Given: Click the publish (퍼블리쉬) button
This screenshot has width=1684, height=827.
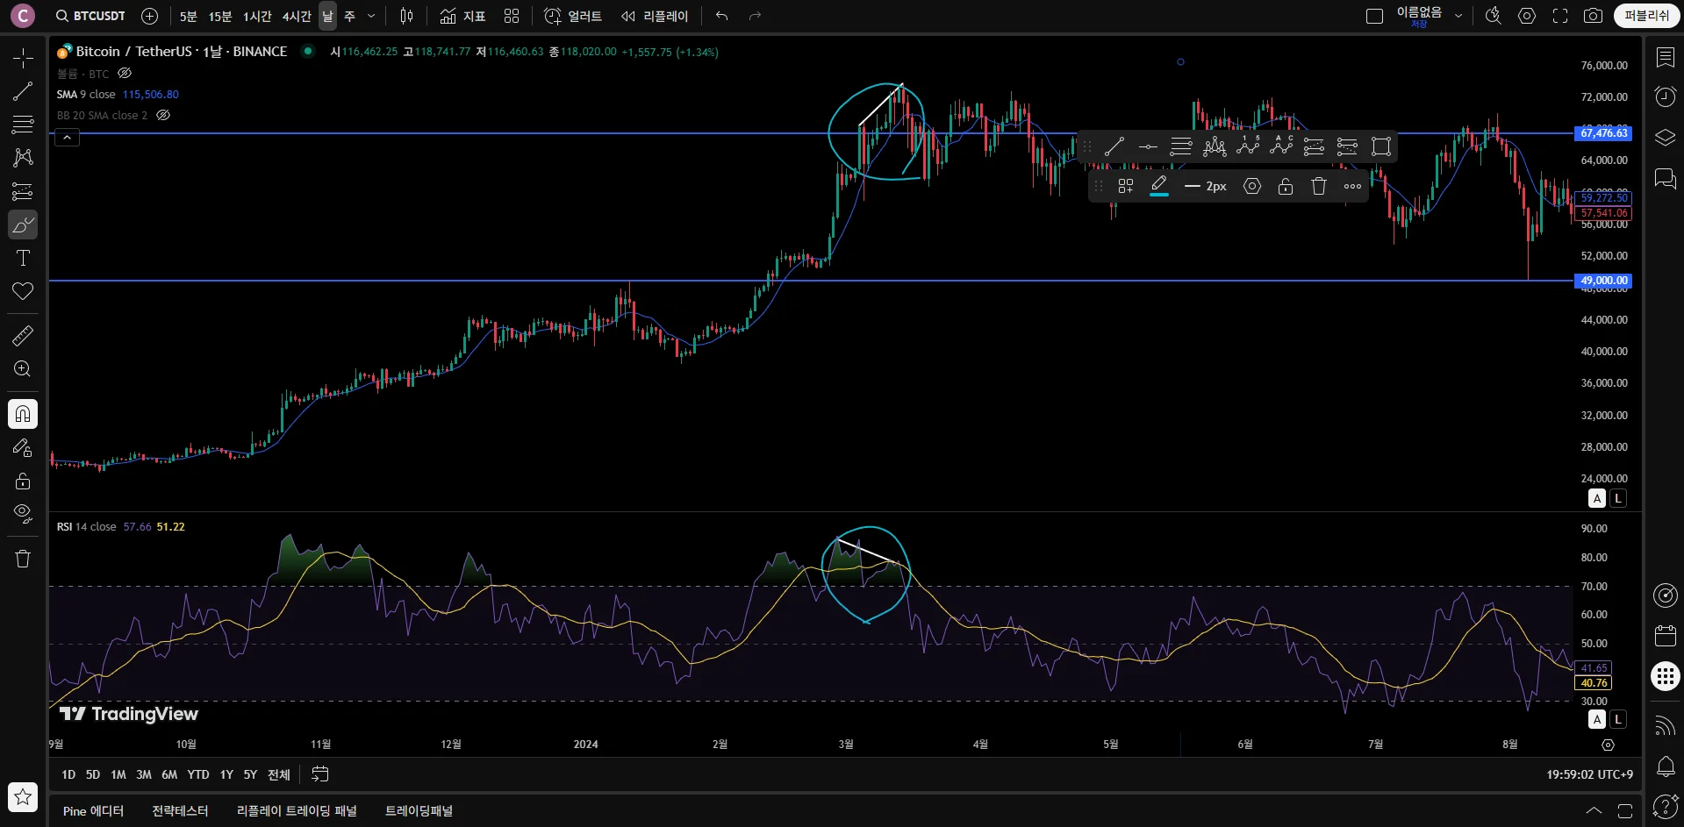Looking at the screenshot, I should click(x=1646, y=16).
